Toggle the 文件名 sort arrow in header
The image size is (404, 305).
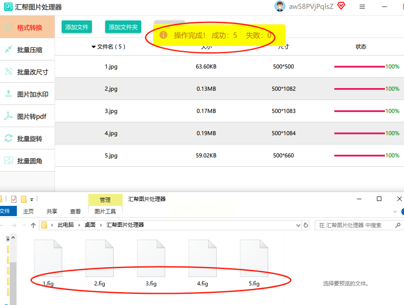pos(94,47)
